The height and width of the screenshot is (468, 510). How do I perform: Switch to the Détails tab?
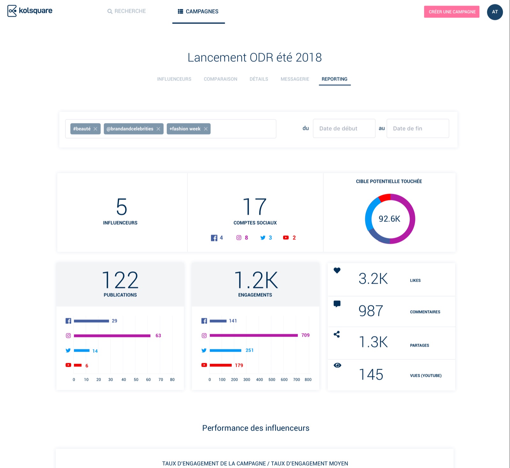259,79
